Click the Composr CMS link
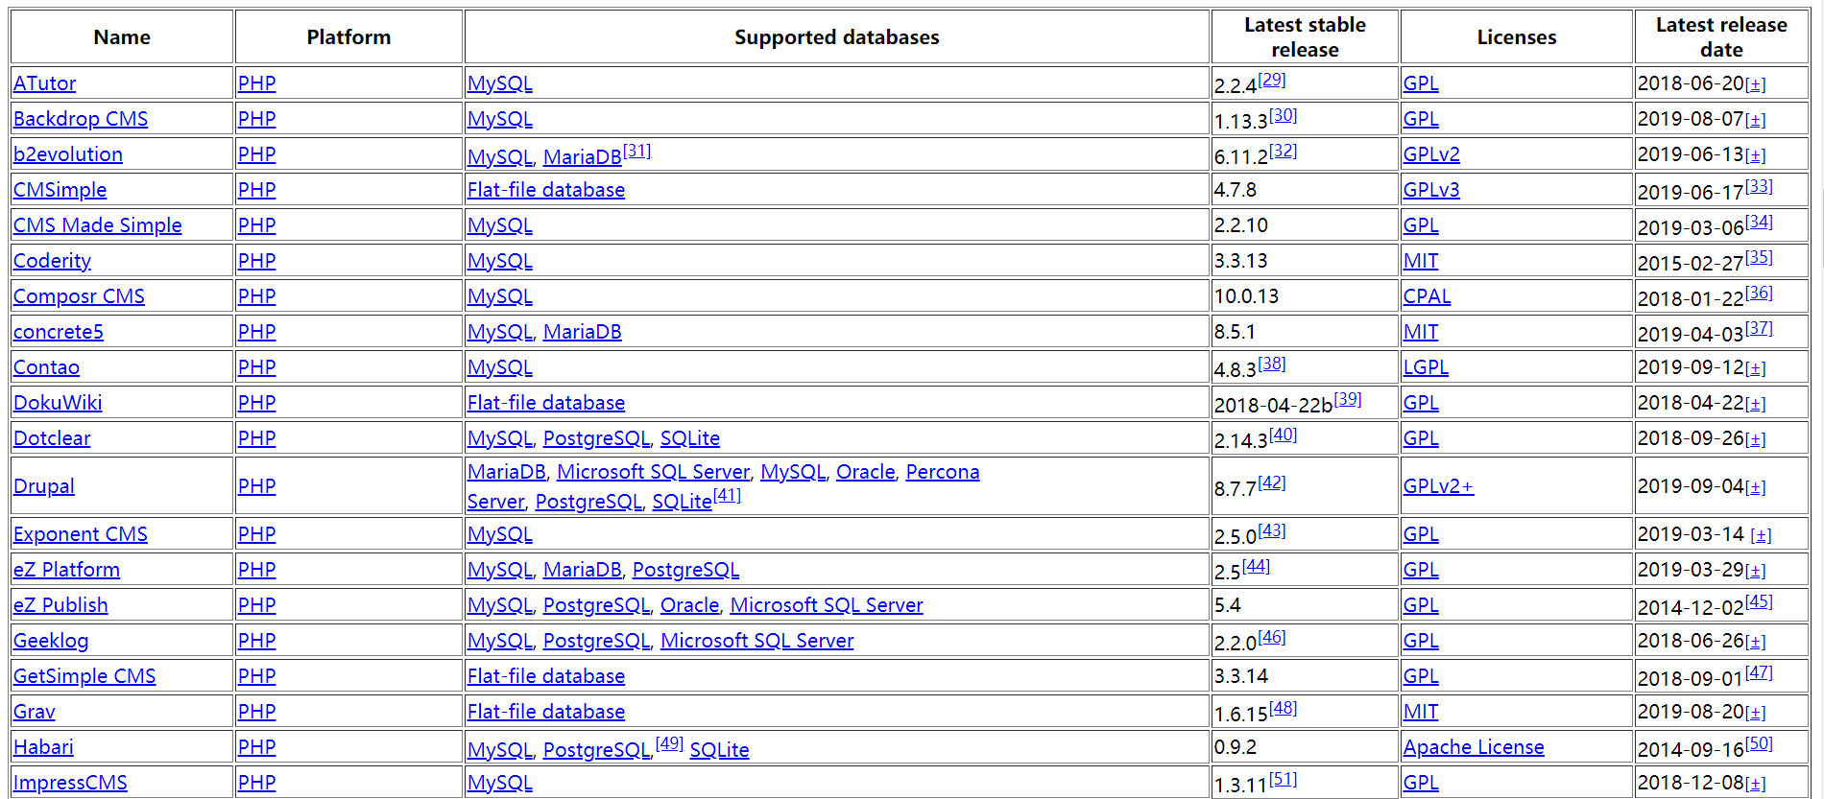 [x=79, y=296]
